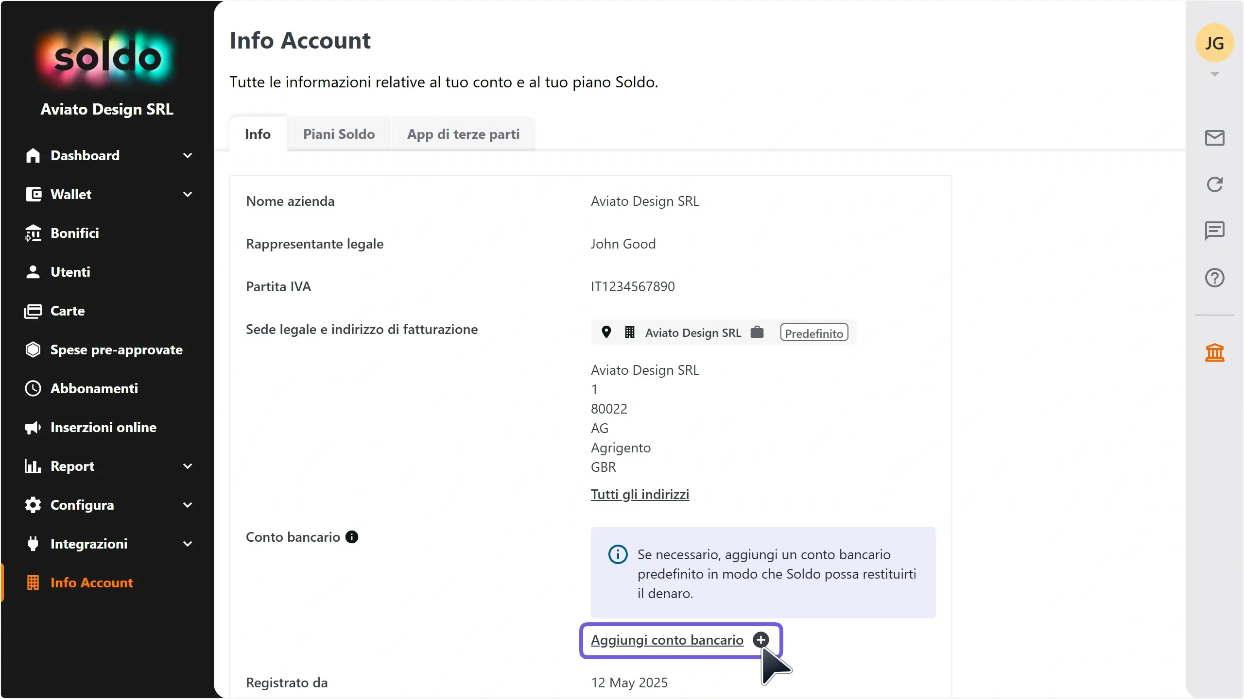
Task: Click the Partita IVA label
Action: click(x=278, y=286)
